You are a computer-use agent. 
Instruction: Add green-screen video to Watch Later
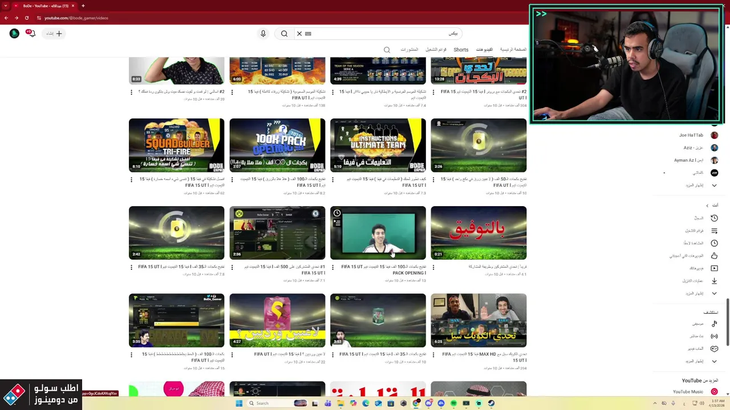coord(337,213)
